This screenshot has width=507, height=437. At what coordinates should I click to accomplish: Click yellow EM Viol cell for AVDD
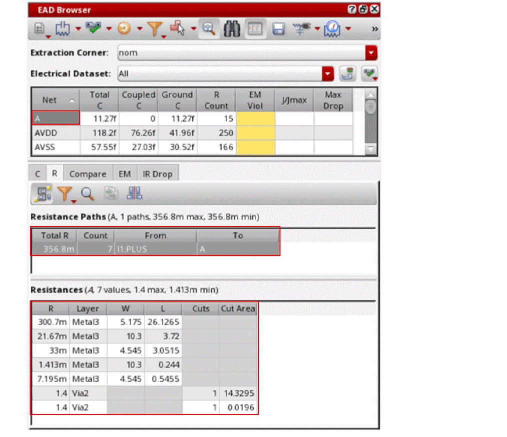pos(255,132)
